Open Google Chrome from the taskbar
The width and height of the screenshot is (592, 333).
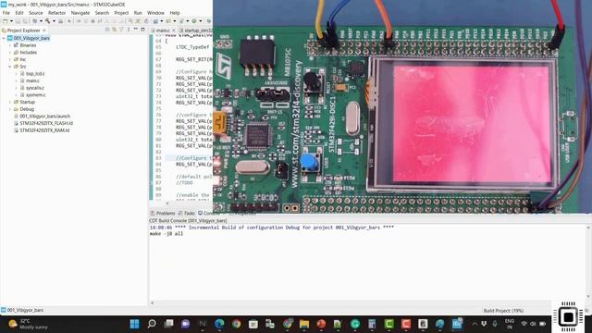237,324
